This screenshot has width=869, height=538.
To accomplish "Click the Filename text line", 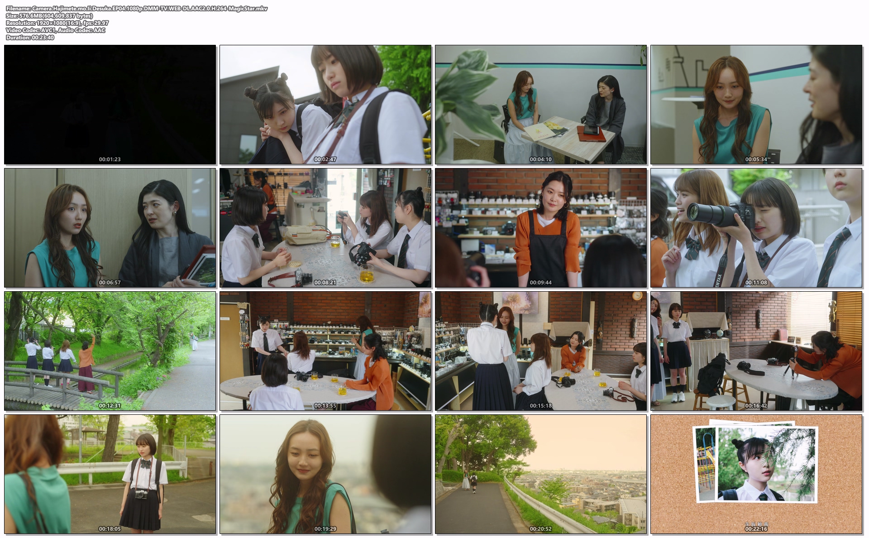I will click(137, 9).
